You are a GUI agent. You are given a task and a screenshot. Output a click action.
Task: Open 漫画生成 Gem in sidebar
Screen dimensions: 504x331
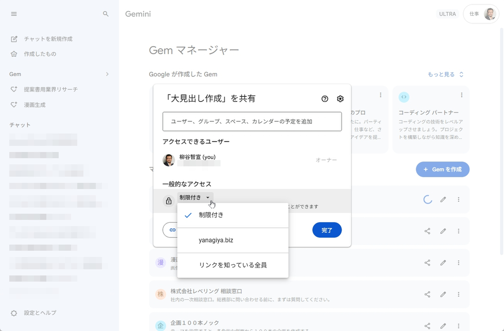34,105
